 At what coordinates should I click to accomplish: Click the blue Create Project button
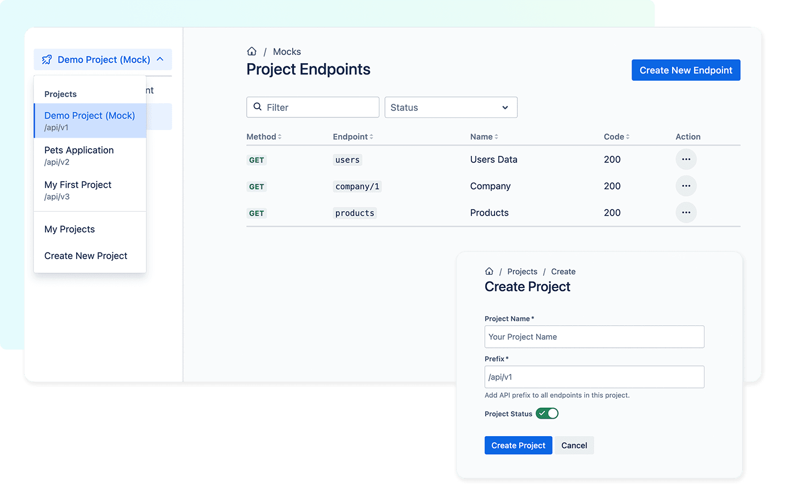[518, 445]
